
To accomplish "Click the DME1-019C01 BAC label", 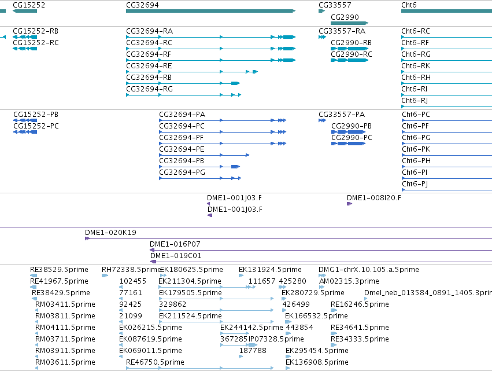I will [x=176, y=256].
